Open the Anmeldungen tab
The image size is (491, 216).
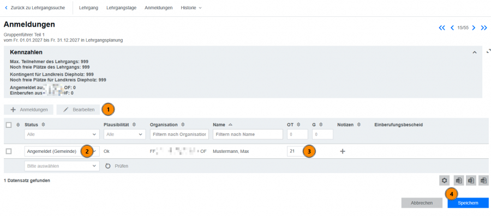pos(158,8)
